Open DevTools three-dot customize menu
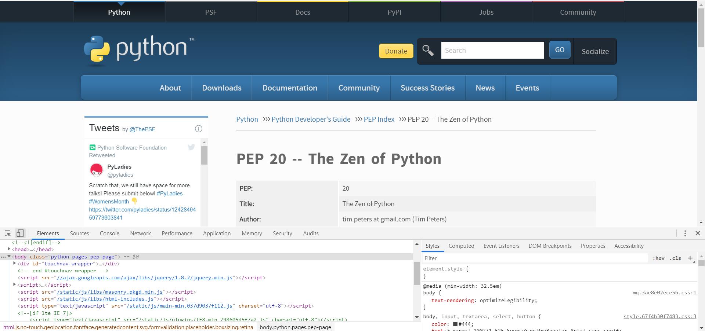The width and height of the screenshot is (705, 331). (x=685, y=233)
